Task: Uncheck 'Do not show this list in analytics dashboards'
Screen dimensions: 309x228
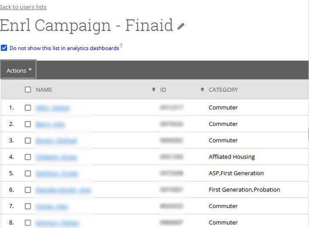Action: click(4, 48)
